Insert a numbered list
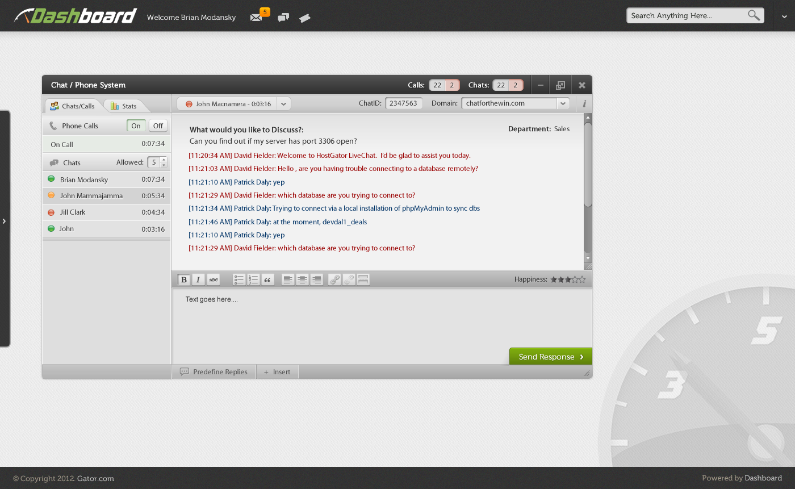The width and height of the screenshot is (795, 489). (253, 279)
